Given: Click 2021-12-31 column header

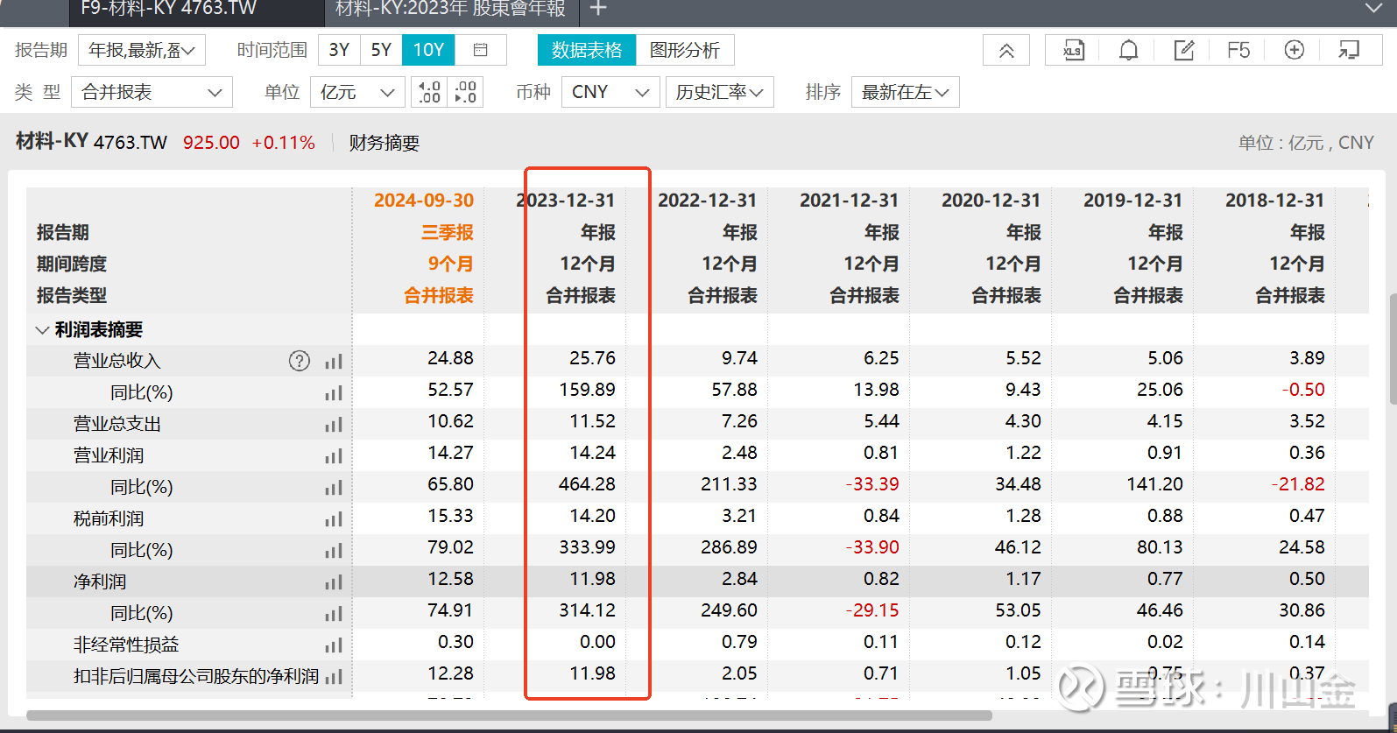Looking at the screenshot, I should pyautogui.click(x=850, y=201).
